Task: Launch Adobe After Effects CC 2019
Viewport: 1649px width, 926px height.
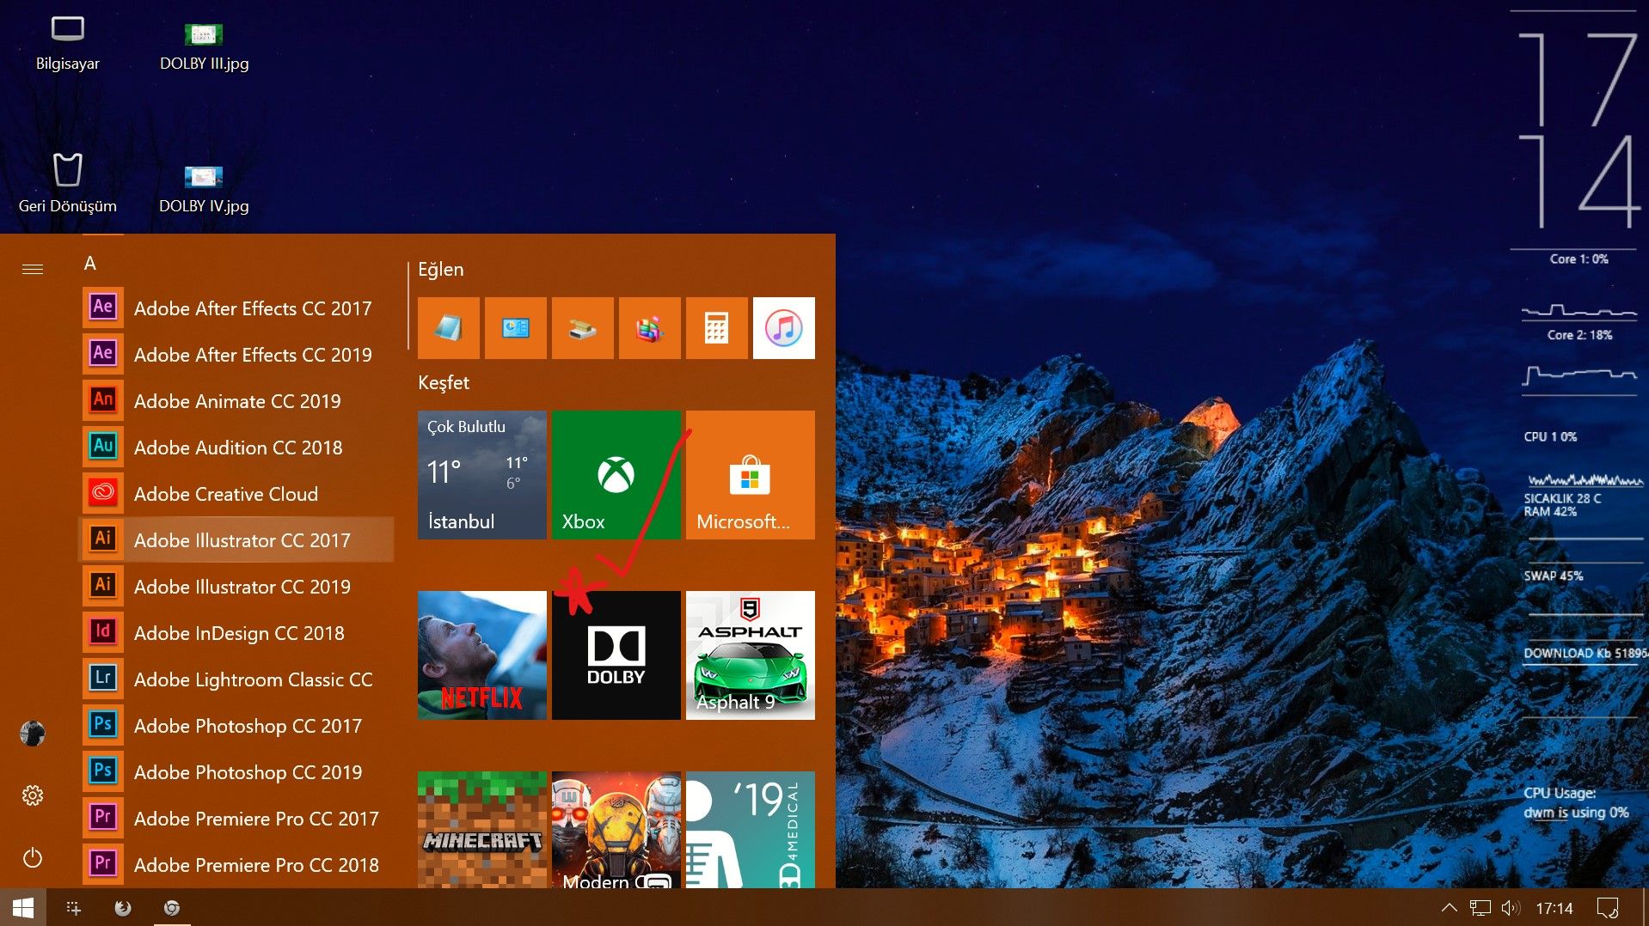Action: [236, 355]
